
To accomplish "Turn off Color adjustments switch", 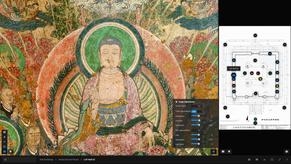I will [196, 111].
